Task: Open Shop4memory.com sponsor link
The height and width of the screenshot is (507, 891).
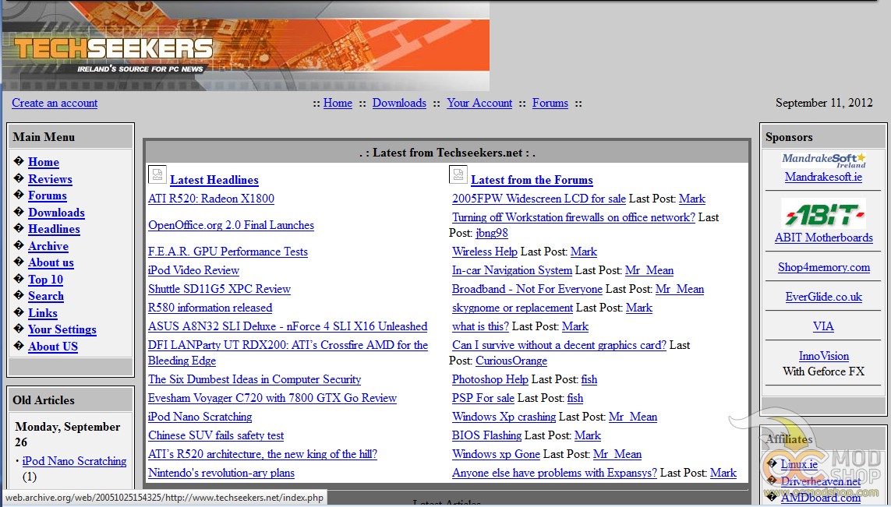Action: tap(823, 267)
